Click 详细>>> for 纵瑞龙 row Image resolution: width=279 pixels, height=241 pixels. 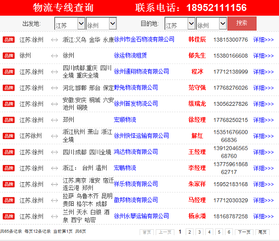pyautogui.click(x=263, y=104)
